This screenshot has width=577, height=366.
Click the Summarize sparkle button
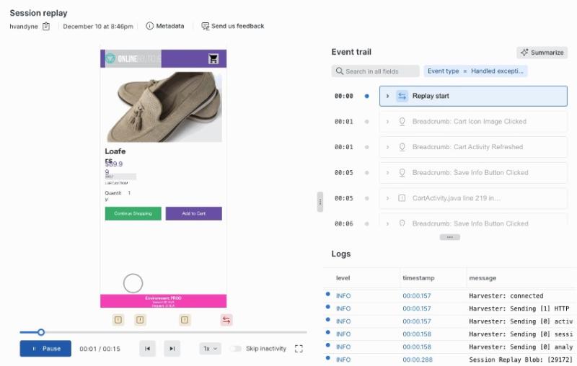click(542, 53)
